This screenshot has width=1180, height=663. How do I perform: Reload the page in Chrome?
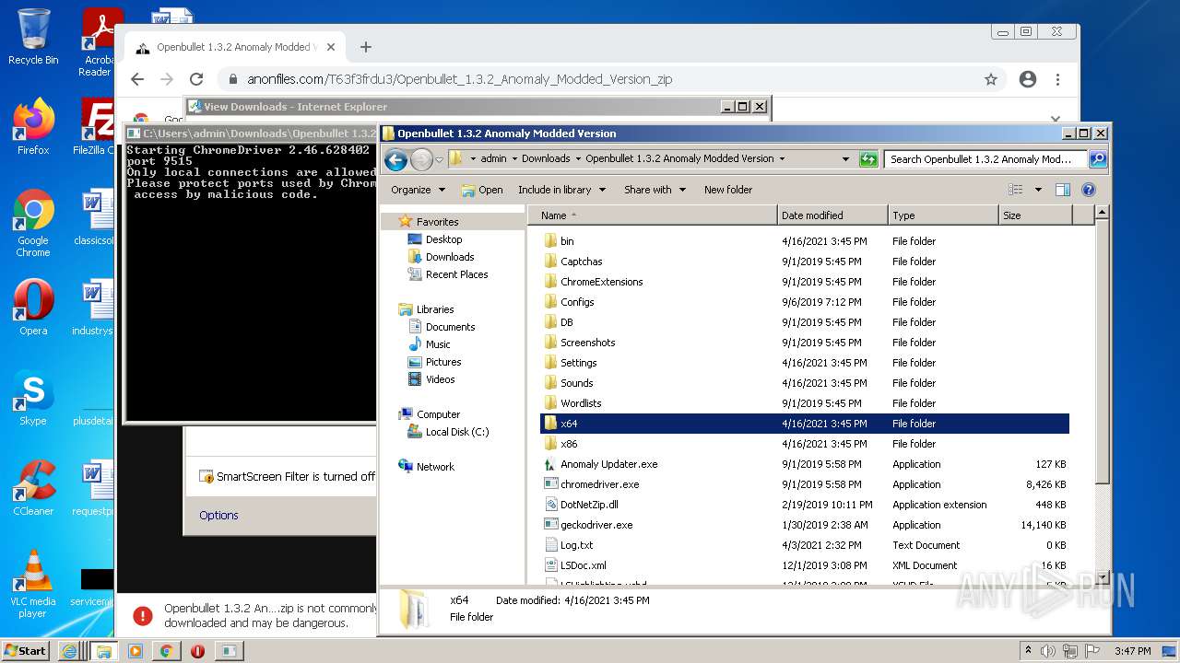(x=195, y=79)
